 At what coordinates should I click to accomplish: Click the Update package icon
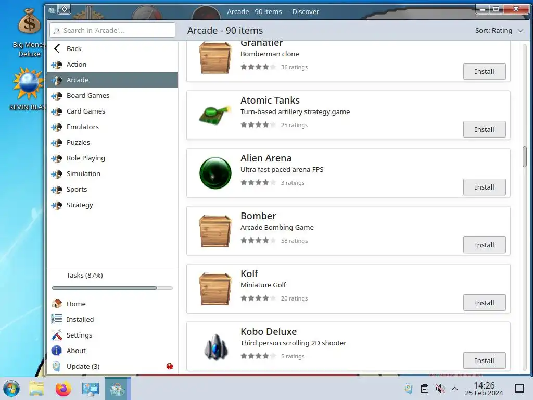point(56,366)
